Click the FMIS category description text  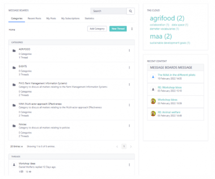pos(63,87)
